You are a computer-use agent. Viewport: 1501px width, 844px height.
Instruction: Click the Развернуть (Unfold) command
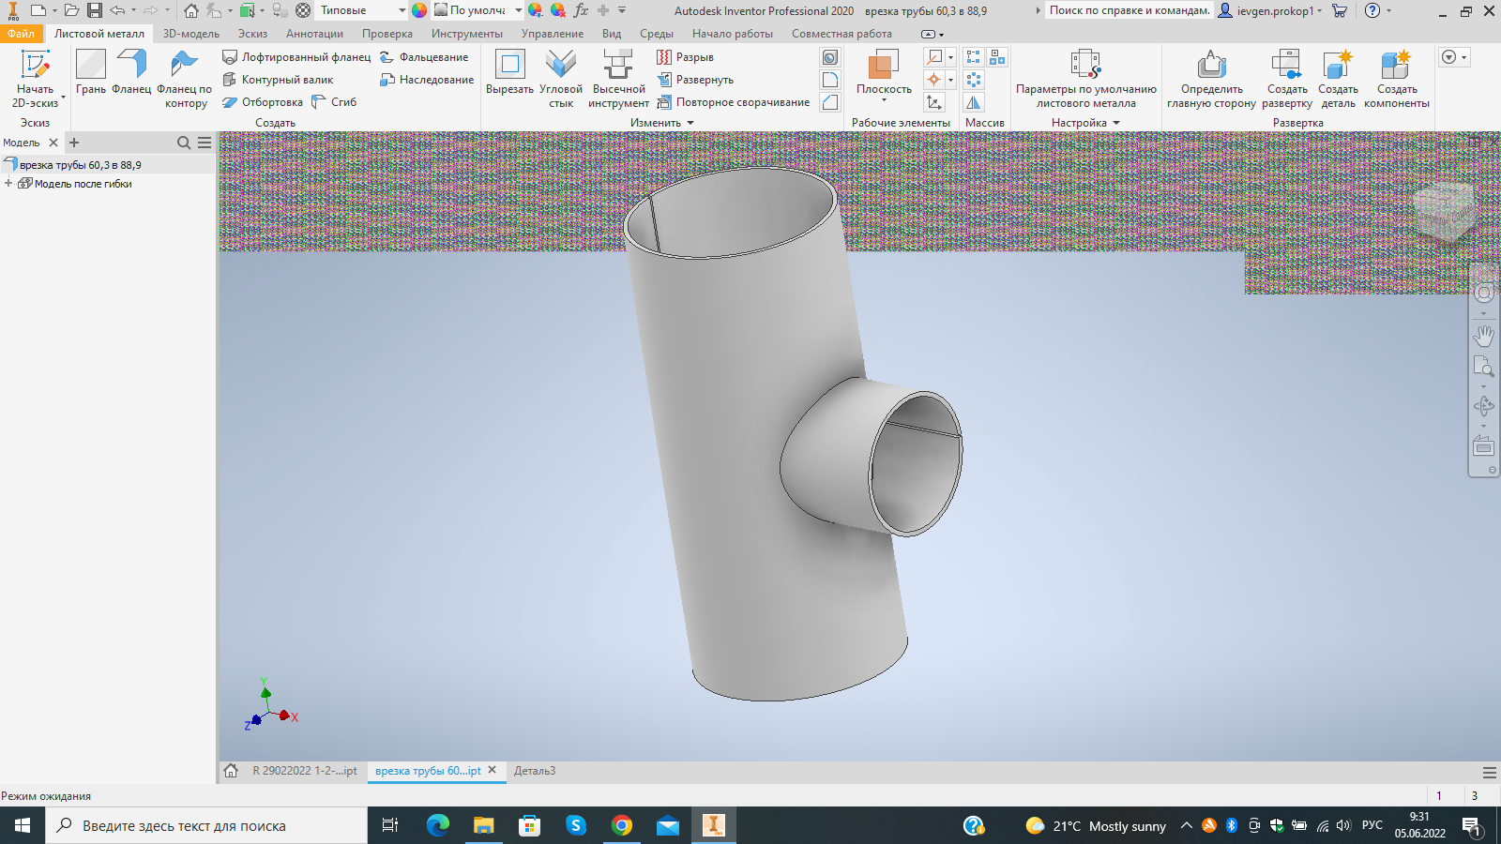tap(695, 80)
